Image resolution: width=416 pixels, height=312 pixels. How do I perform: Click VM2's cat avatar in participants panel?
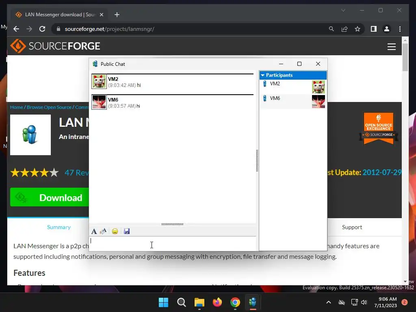tap(318, 87)
